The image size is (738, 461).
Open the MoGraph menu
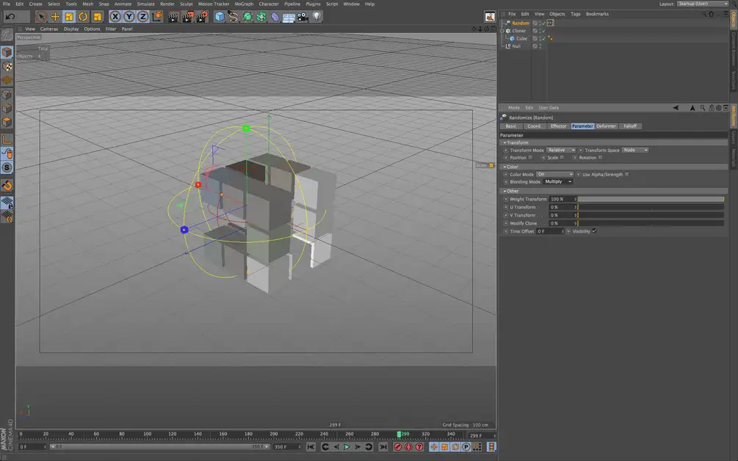[244, 4]
